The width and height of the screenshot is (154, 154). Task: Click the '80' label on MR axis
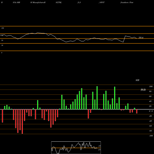pyautogui.click(x=150, y=91)
